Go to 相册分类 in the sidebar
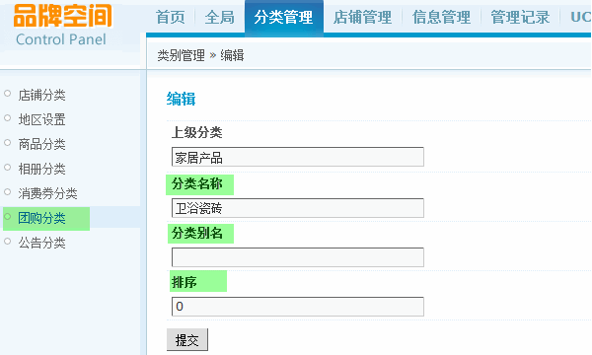 pos(41,169)
